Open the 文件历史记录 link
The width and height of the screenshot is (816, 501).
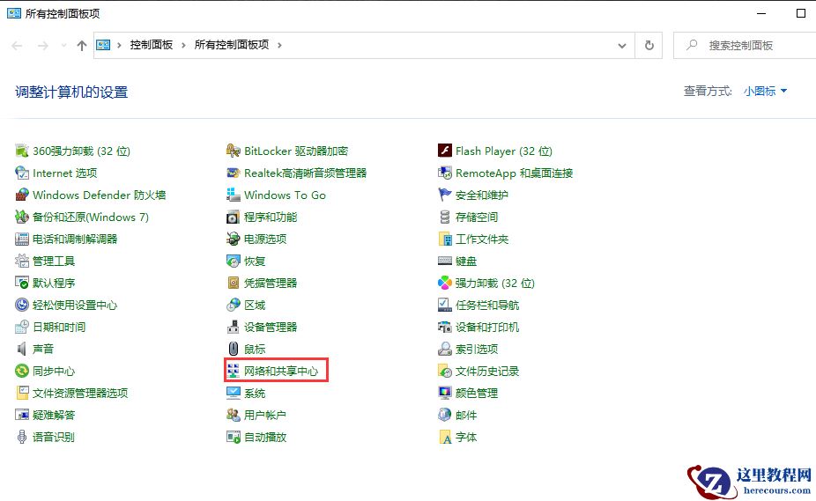[x=487, y=371]
